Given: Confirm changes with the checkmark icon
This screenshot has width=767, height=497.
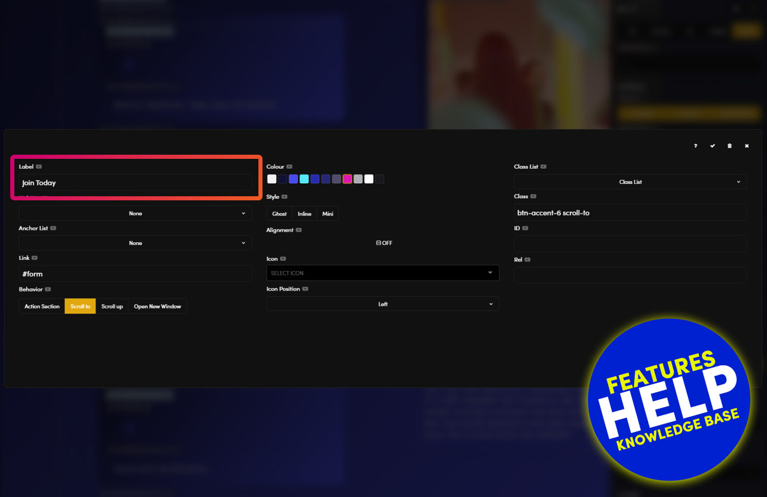Looking at the screenshot, I should (713, 146).
